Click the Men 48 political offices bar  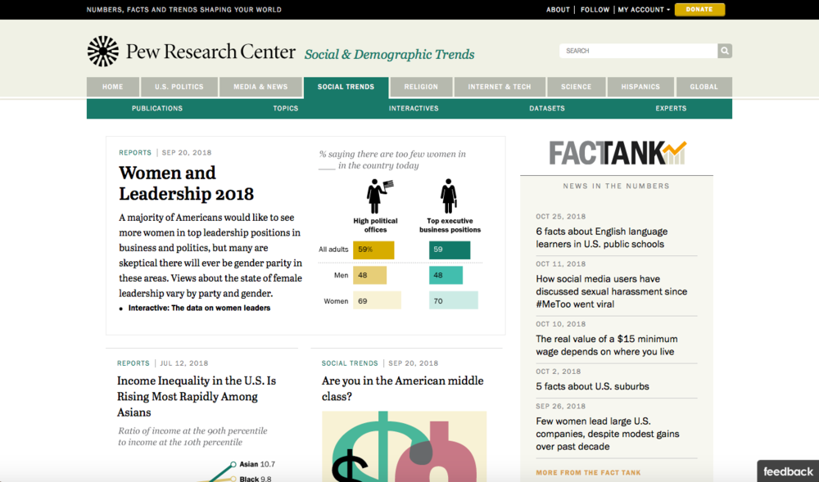click(x=370, y=276)
